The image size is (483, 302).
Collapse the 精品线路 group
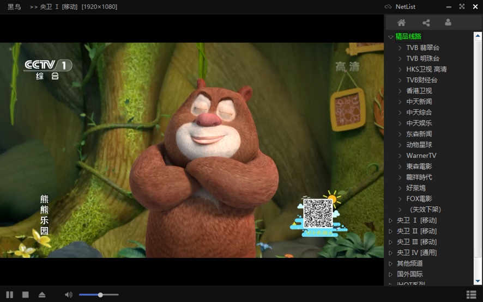click(390, 37)
